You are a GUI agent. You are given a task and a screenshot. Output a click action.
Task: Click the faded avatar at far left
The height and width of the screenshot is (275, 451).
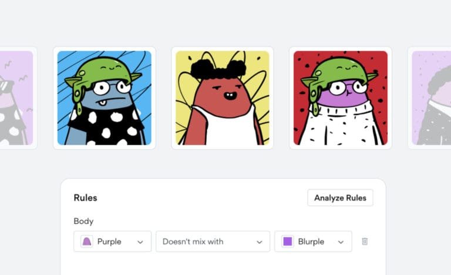[x=16, y=98]
